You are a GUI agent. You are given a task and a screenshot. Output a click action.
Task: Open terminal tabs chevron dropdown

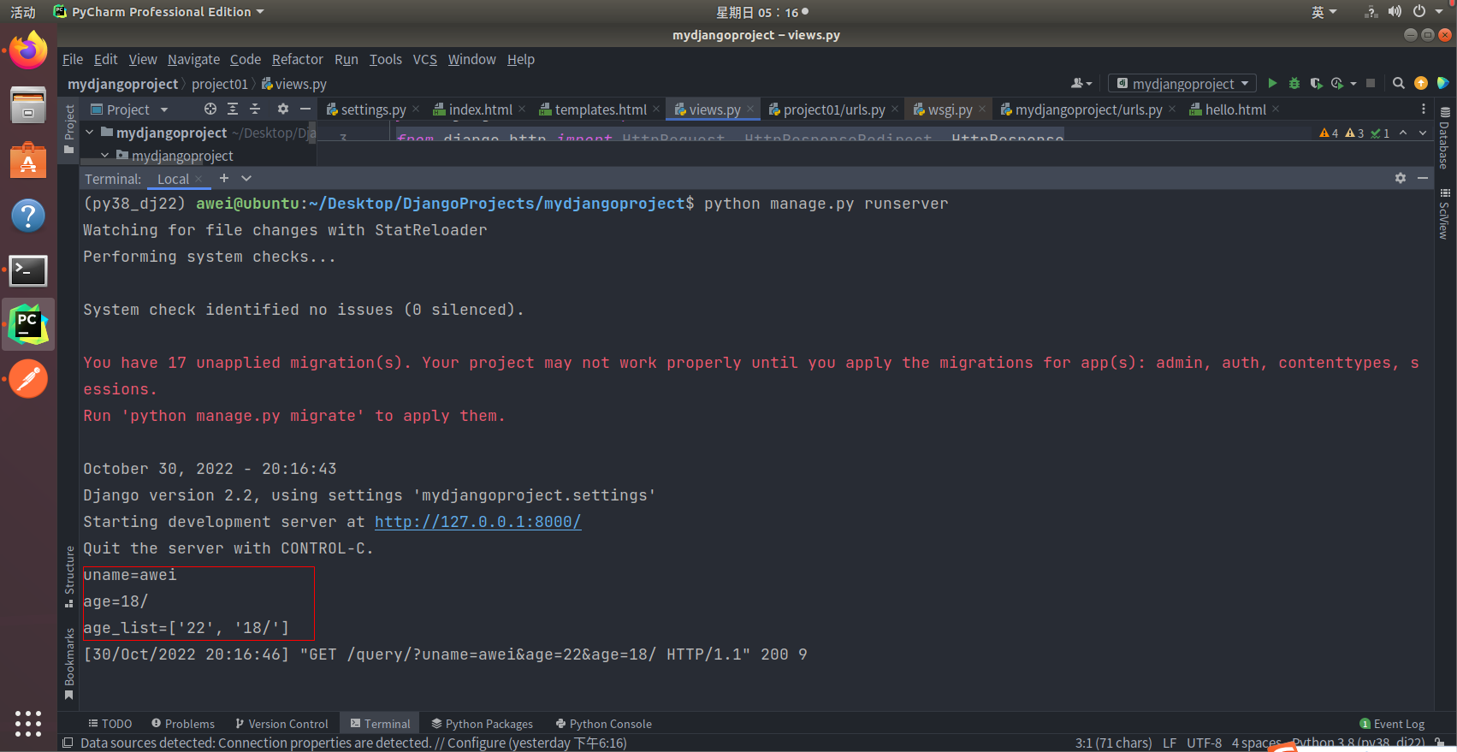(x=246, y=178)
